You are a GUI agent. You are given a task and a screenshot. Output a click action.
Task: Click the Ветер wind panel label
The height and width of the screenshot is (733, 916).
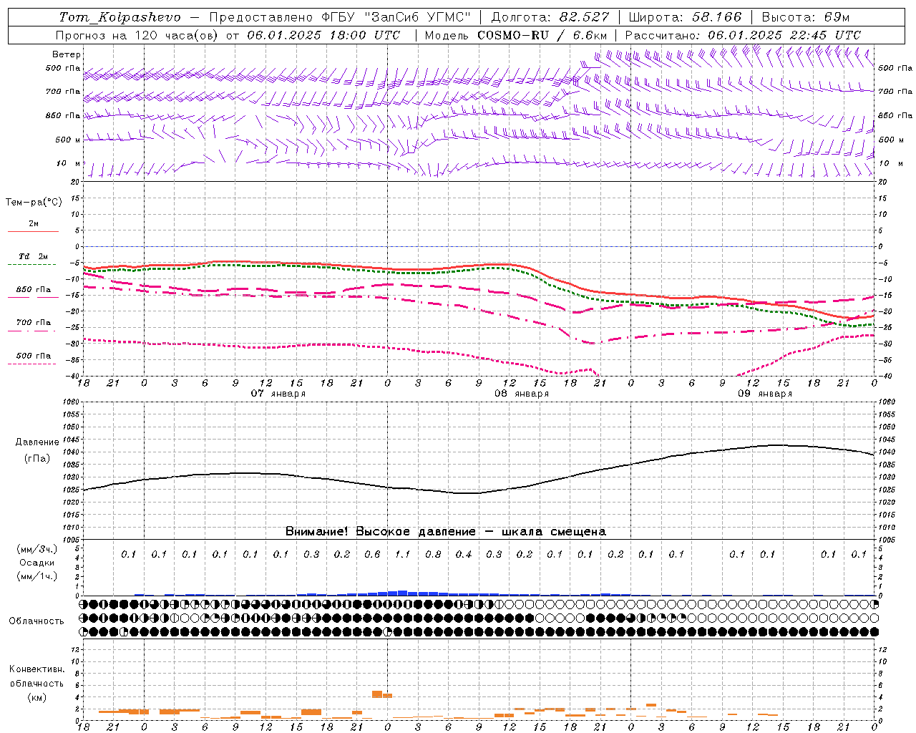point(67,54)
